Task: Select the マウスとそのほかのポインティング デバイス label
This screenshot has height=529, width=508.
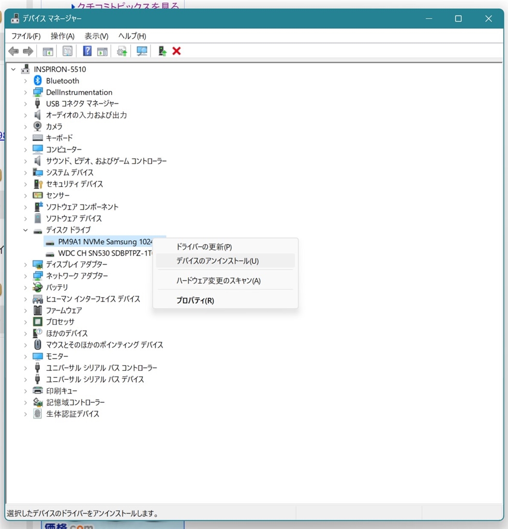Action: pyautogui.click(x=104, y=345)
